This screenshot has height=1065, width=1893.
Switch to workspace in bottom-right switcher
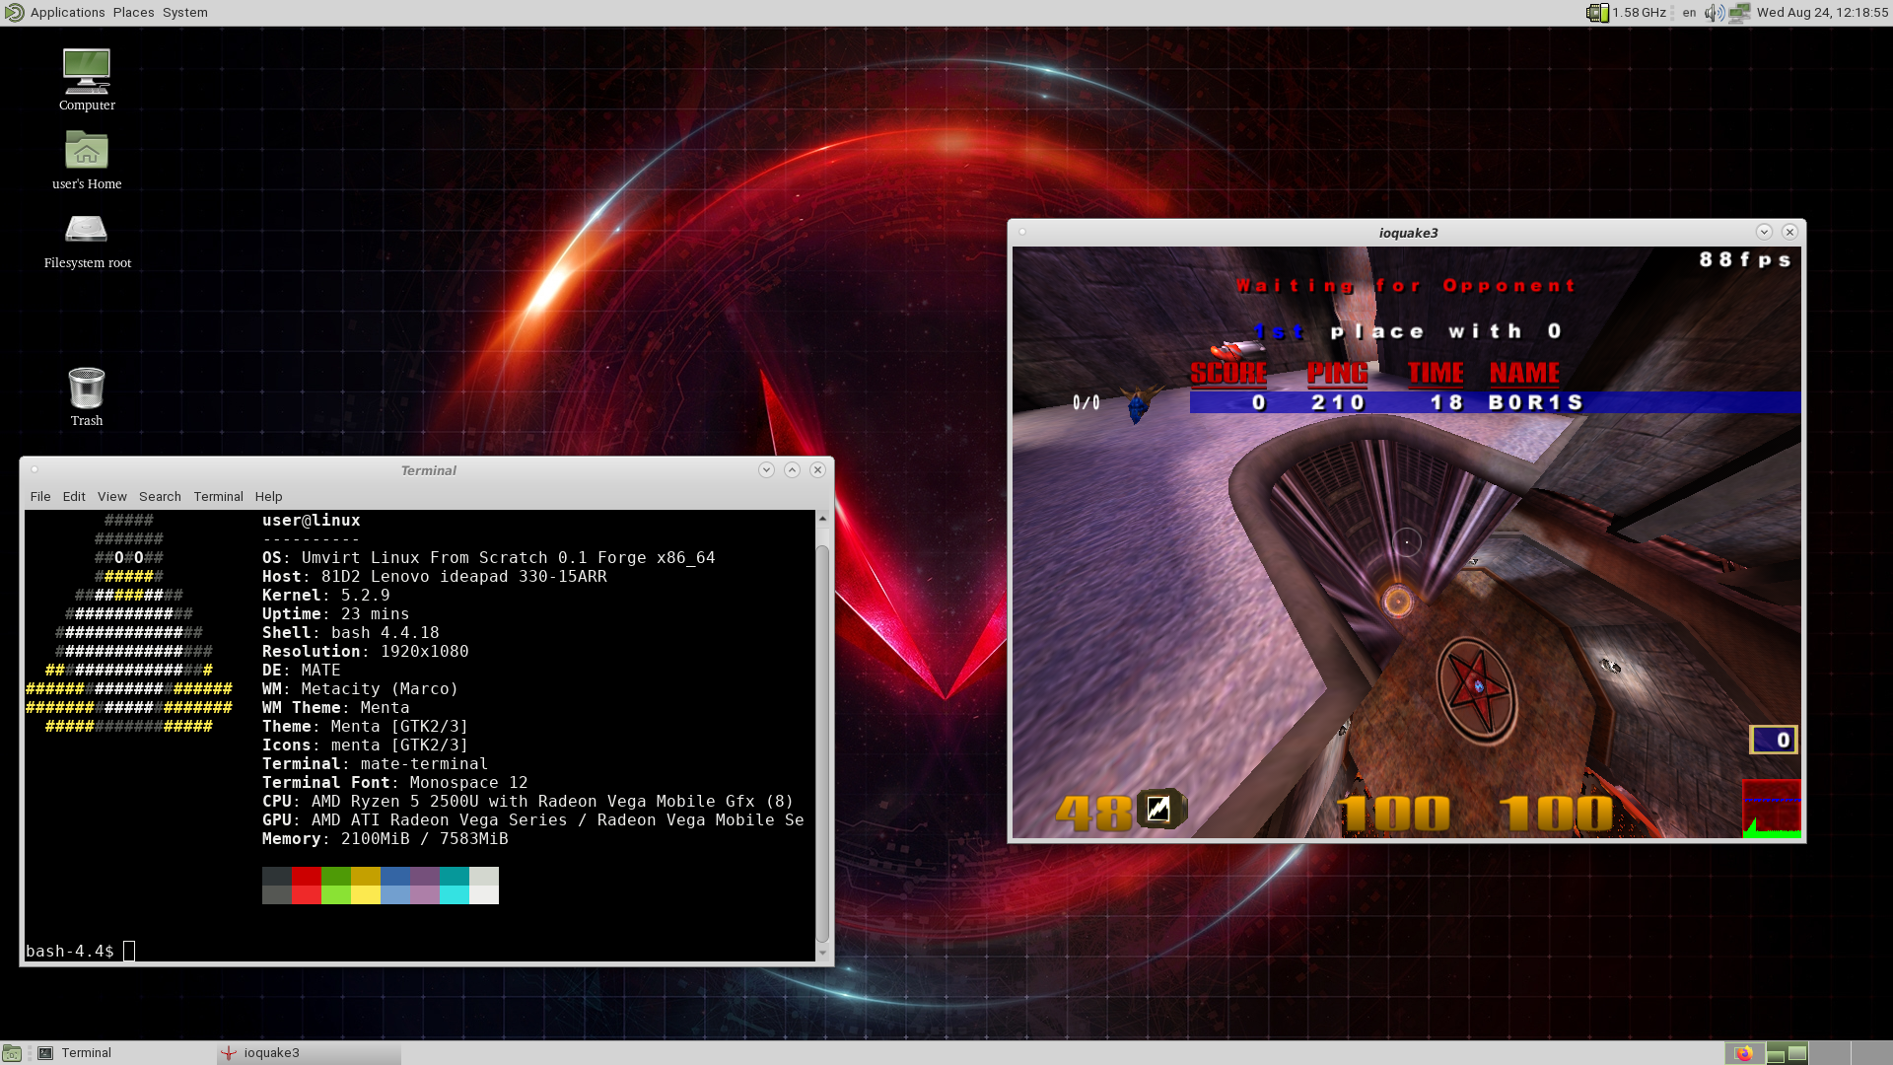(x=1830, y=1053)
